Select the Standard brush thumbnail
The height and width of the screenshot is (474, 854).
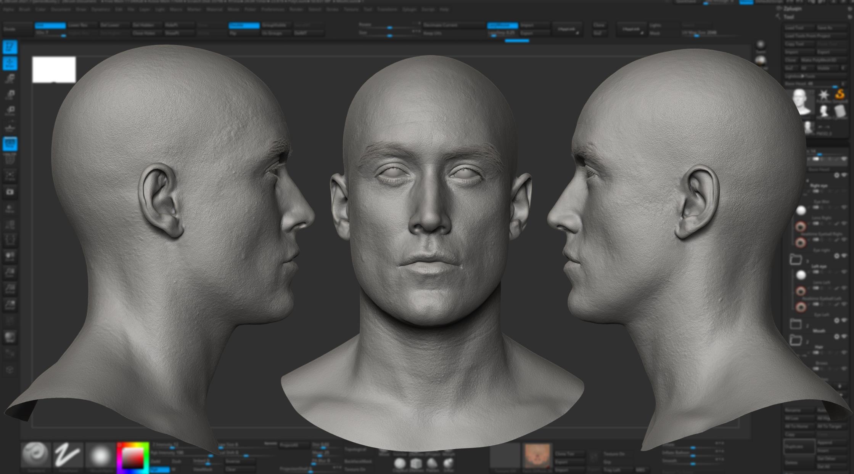coord(35,455)
